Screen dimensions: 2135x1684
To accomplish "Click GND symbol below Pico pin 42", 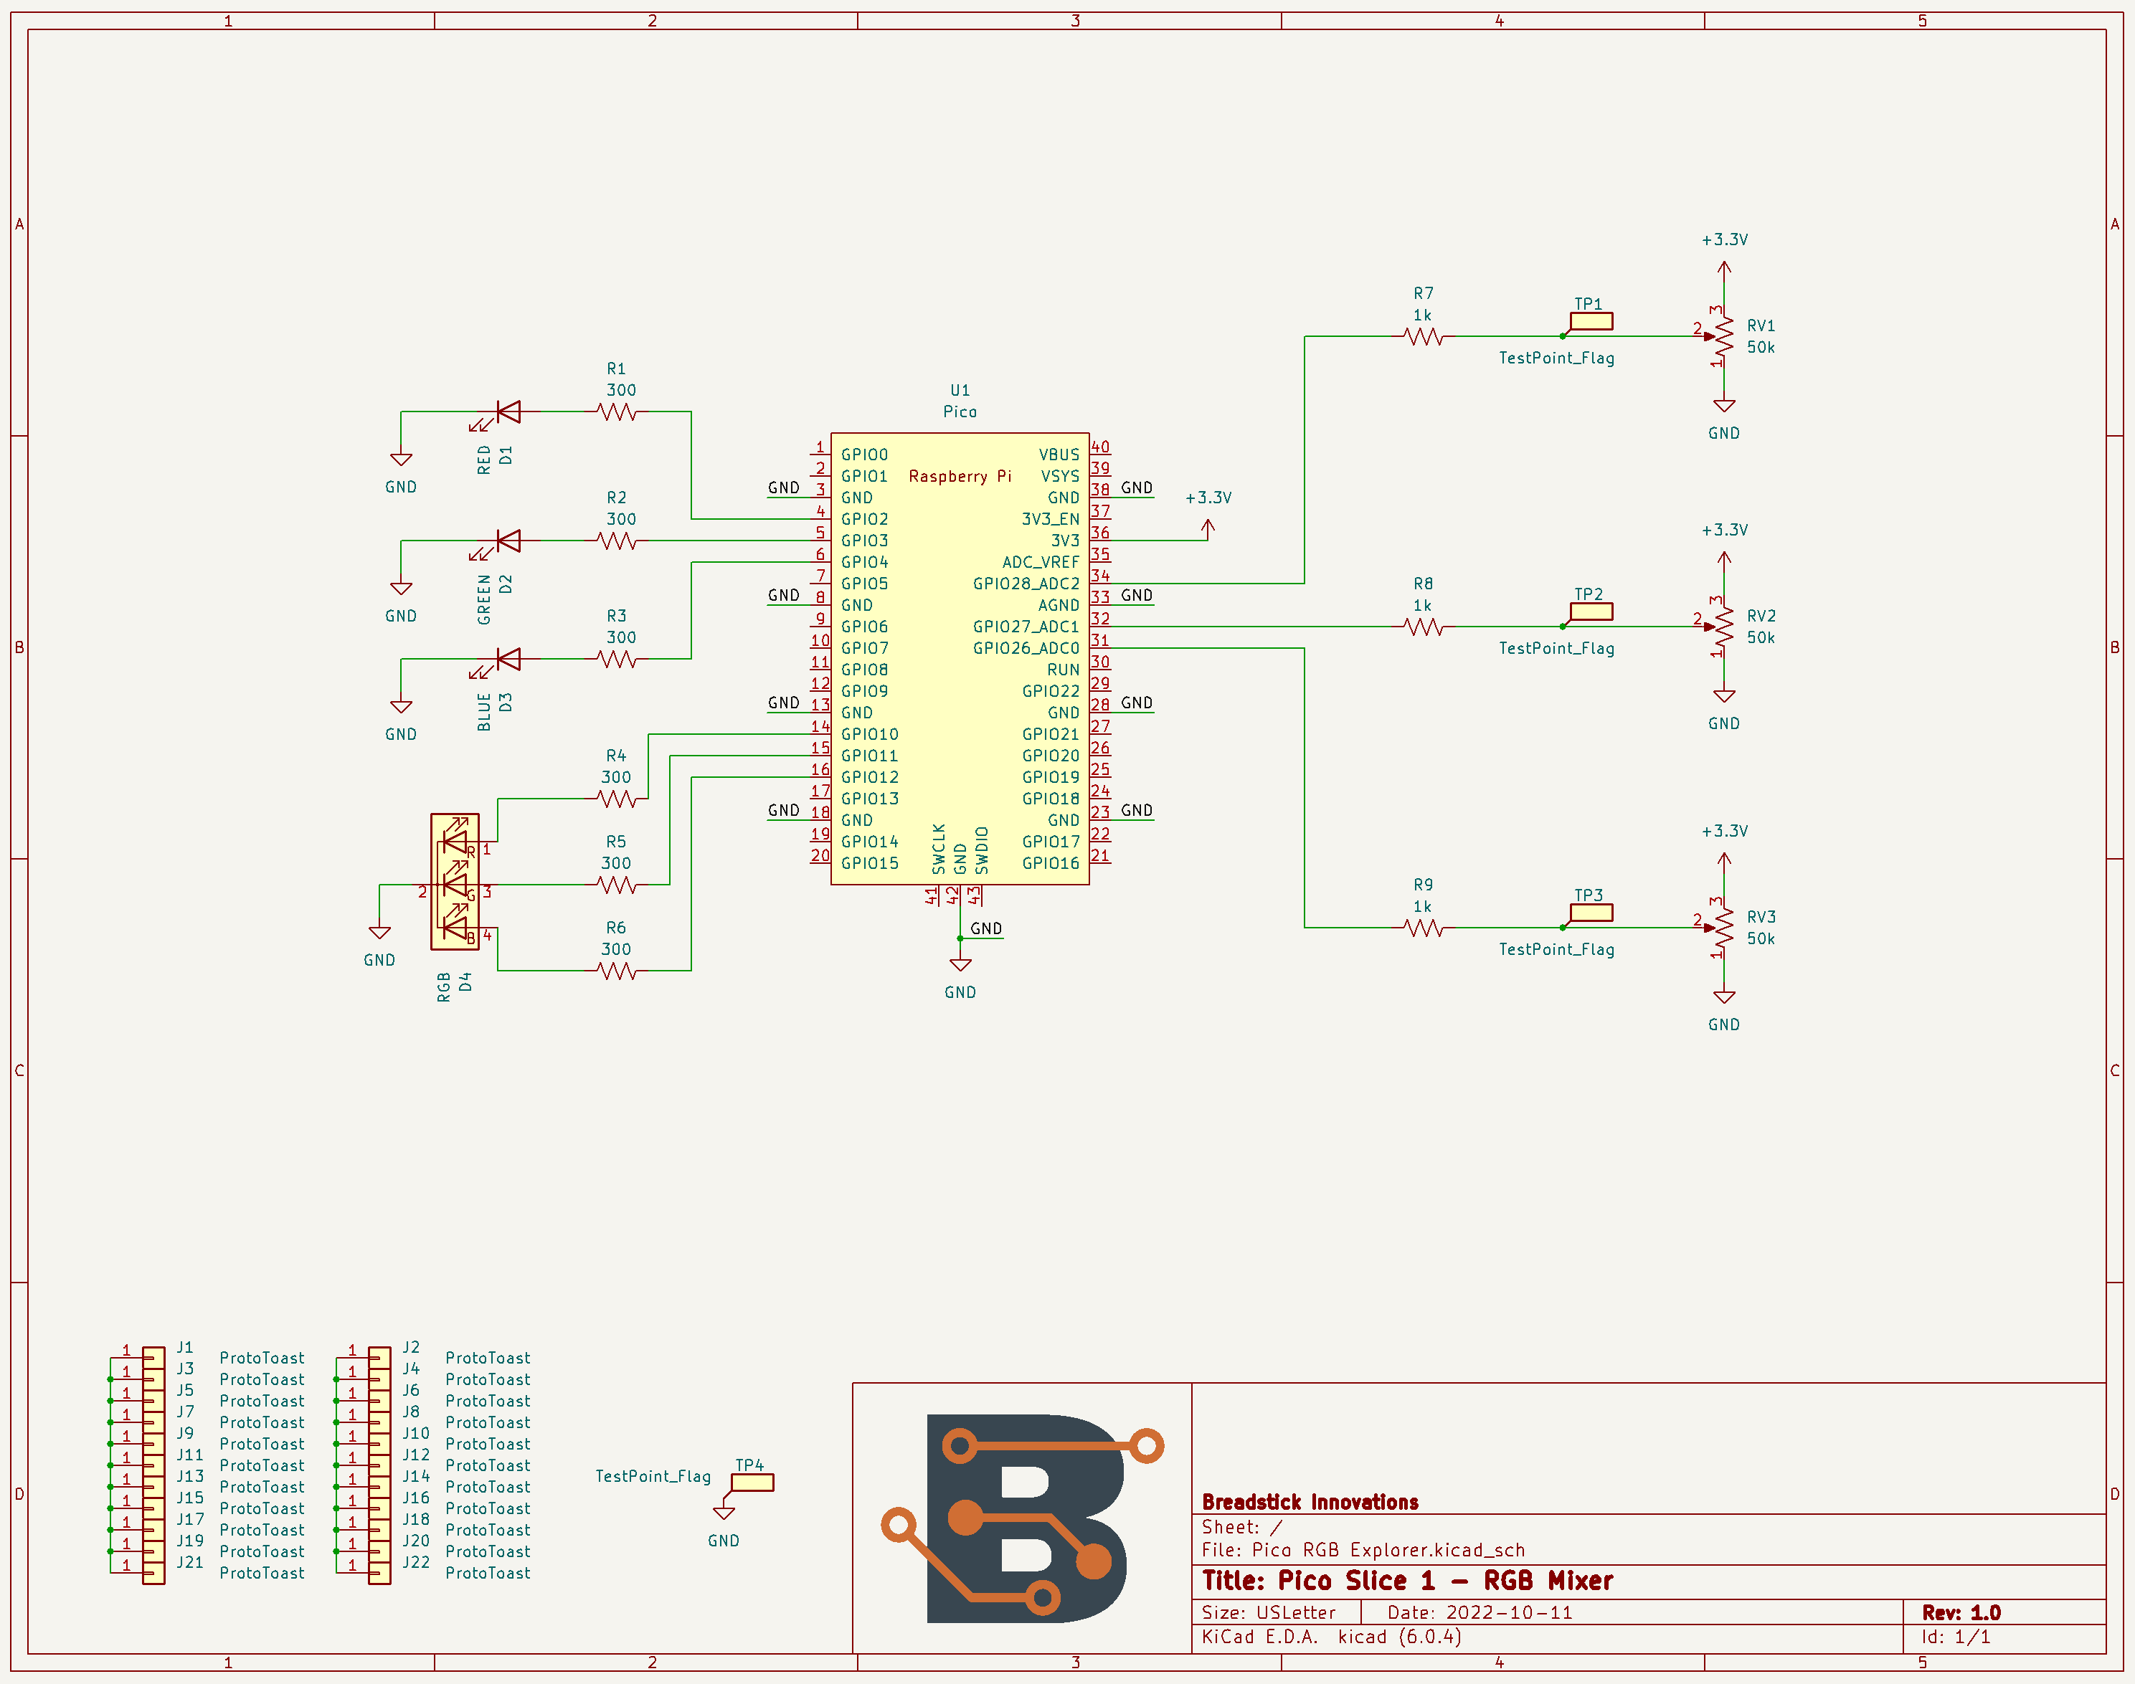I will pyautogui.click(x=960, y=965).
